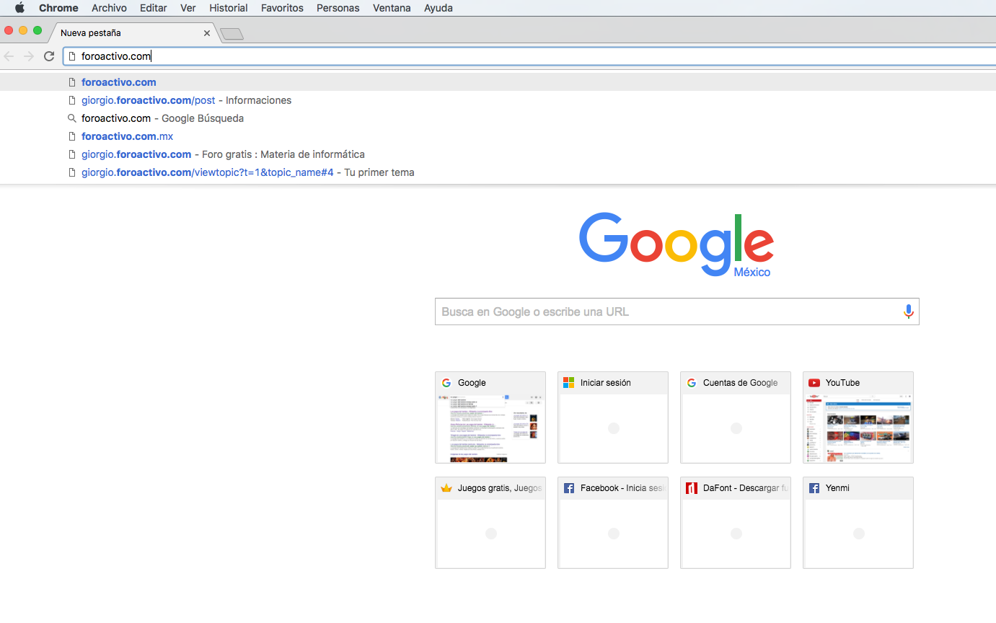Screen dimensions: 996x623
Task: Open the YouTube tile
Action: [x=858, y=417]
